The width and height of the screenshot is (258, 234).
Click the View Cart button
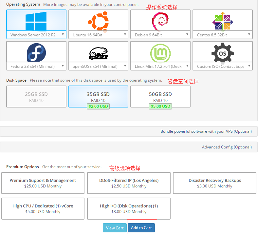coord(115,228)
